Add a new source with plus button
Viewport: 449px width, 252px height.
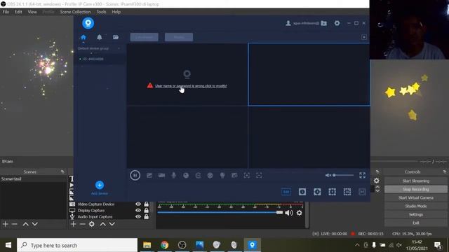point(73,224)
